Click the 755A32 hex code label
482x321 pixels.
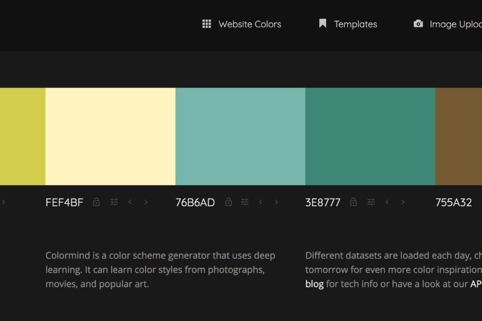point(453,203)
